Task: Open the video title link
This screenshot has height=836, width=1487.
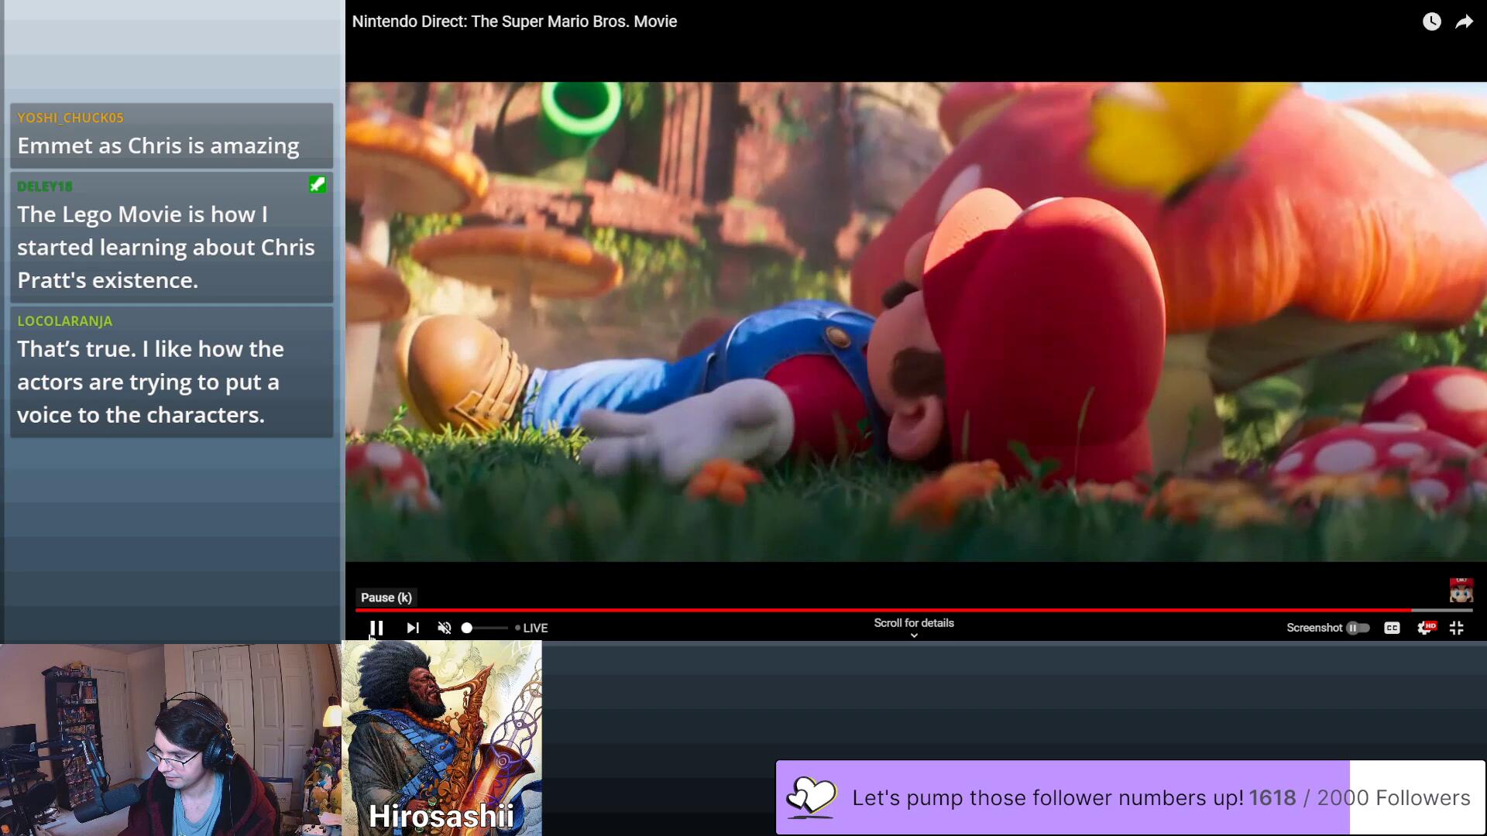Action: pos(514,22)
